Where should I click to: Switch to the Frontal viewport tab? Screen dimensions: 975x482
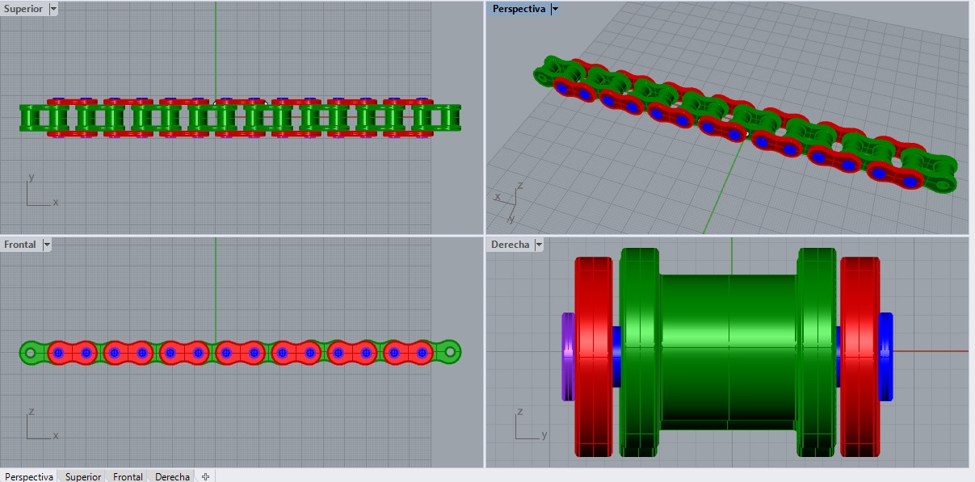(128, 476)
